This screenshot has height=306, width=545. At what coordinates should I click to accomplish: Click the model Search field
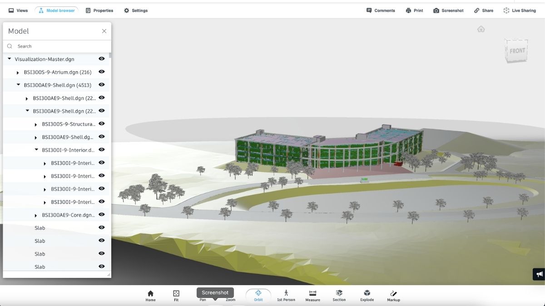[57, 46]
